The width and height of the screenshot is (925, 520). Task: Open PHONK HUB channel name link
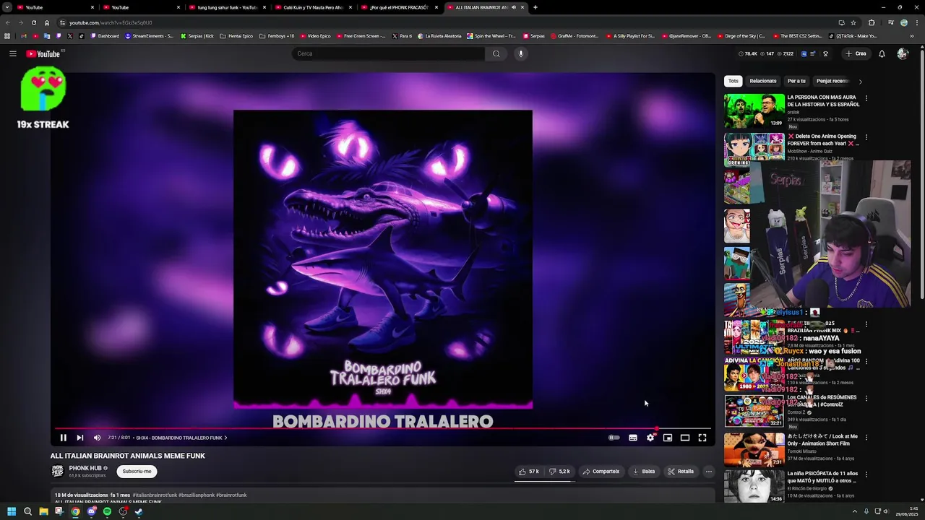(x=85, y=468)
